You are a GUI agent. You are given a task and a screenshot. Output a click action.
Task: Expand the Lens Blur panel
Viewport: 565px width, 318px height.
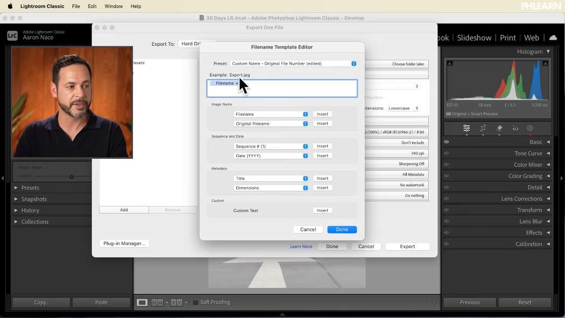(548, 221)
